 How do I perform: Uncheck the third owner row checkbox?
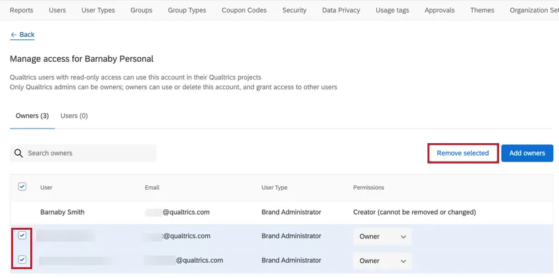(22, 260)
